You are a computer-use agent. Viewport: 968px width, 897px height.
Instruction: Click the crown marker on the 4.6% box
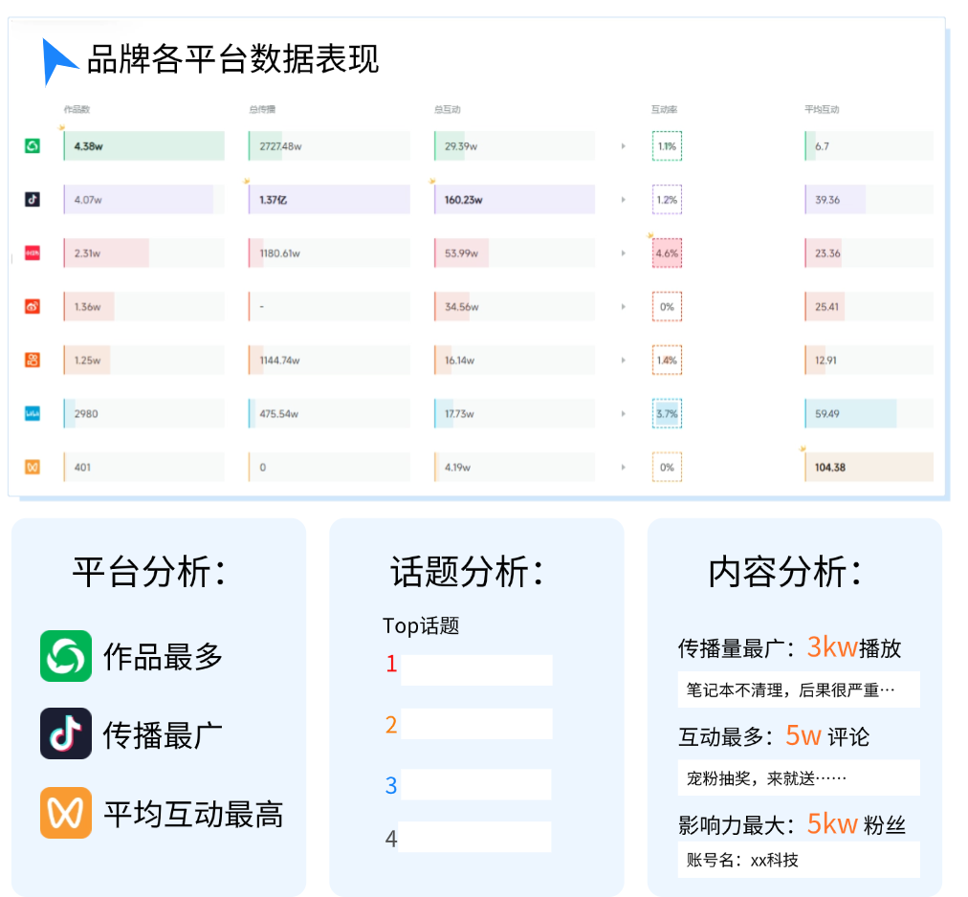click(650, 235)
